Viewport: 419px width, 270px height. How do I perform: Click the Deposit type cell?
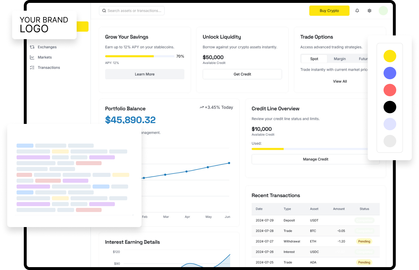[289, 220]
